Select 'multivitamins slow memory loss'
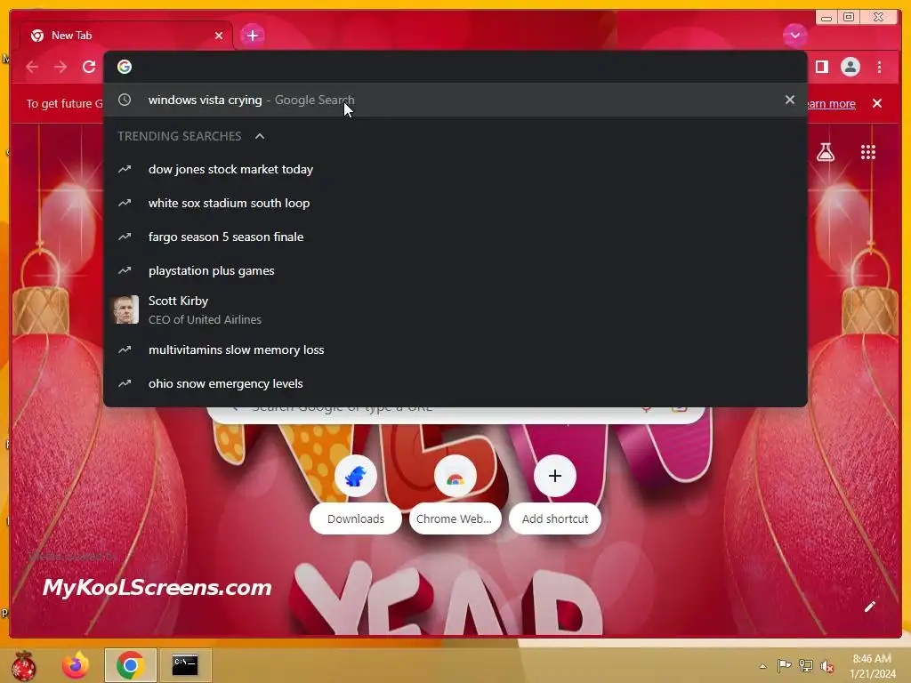The width and height of the screenshot is (911, 683). point(455,350)
